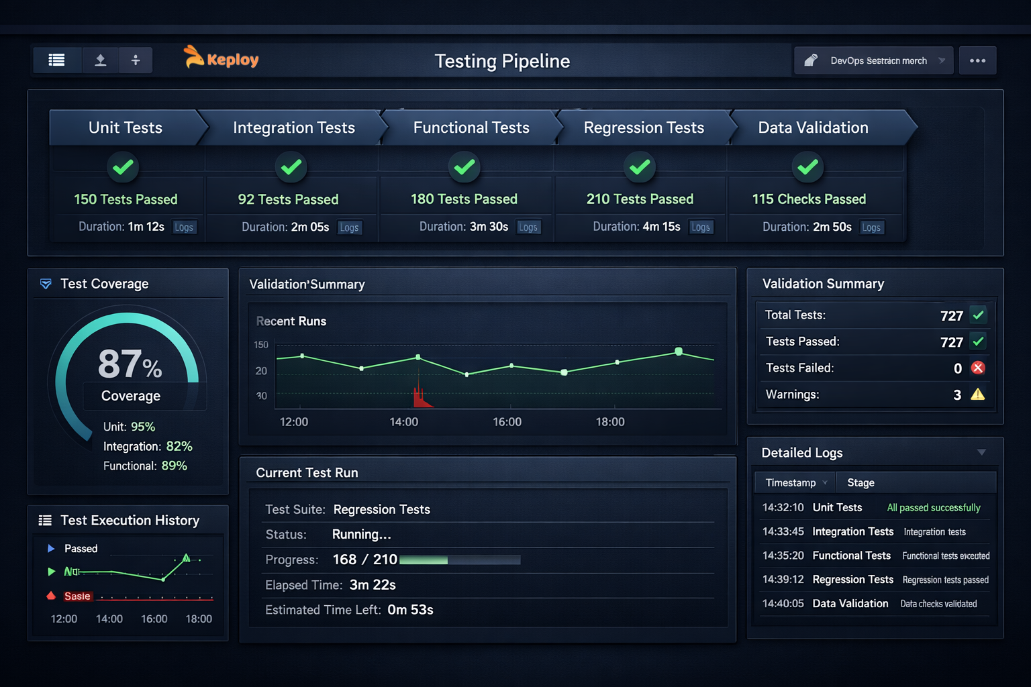Viewport: 1031px width, 687px height.
Task: Click the stamp-shaped toolbar icon
Action: point(100,60)
